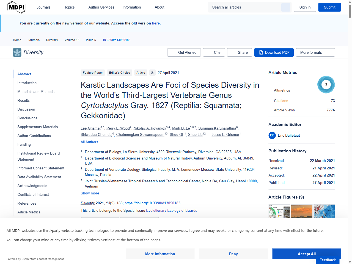
Task: Click the open access icon near publication date
Action: pyautogui.click(x=152, y=73)
